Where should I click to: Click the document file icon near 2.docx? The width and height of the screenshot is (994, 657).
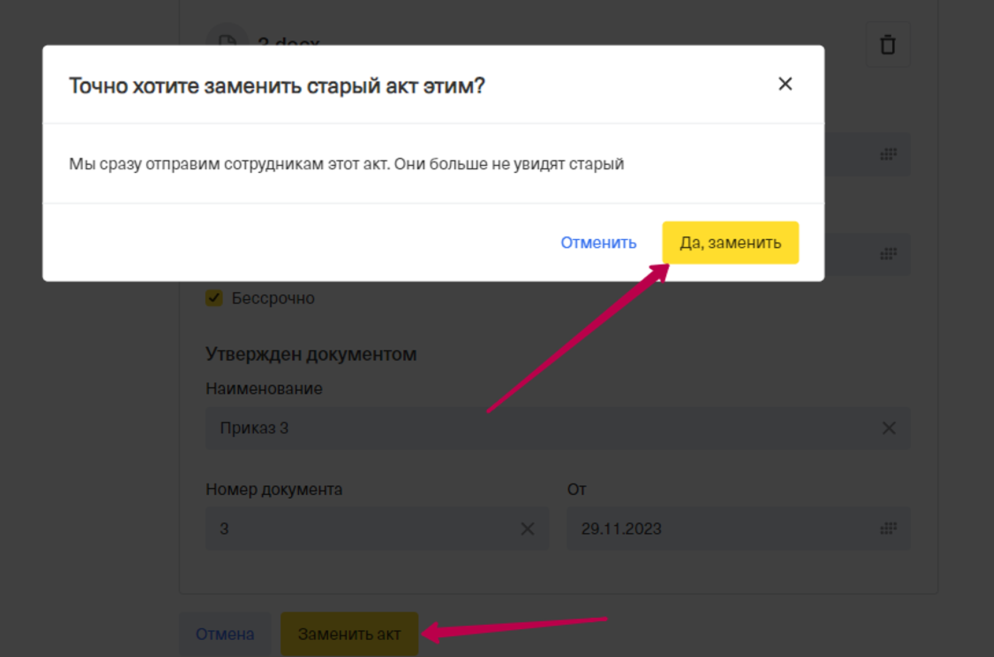pos(227,39)
